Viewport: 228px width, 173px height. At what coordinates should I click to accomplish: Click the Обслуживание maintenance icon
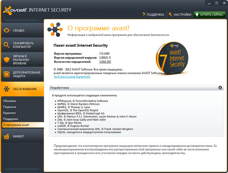(x=6, y=89)
